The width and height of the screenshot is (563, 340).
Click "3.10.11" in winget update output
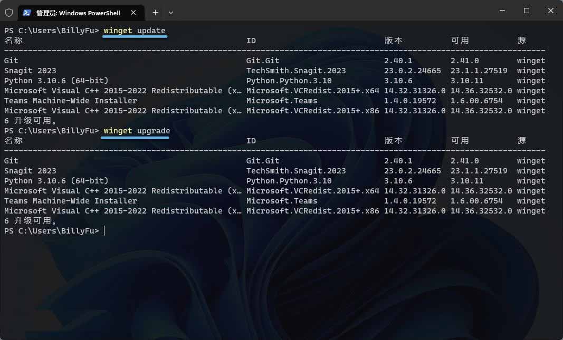tap(467, 81)
